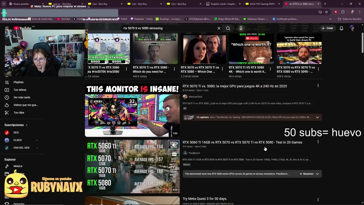
Task: Click the Crear create button
Action: point(327,28)
